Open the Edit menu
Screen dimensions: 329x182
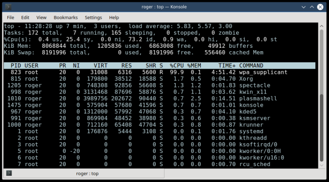(x=25, y=17)
